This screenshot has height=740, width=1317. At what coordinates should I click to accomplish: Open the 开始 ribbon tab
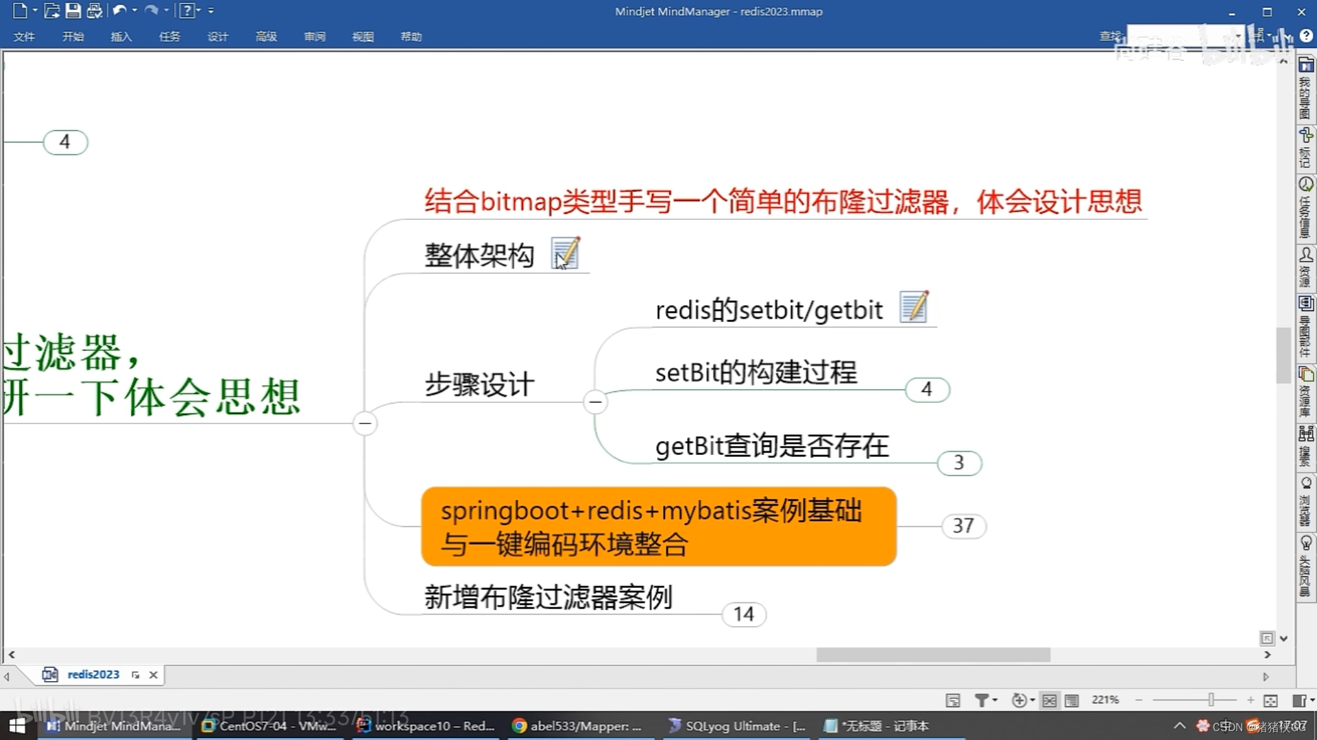click(73, 36)
